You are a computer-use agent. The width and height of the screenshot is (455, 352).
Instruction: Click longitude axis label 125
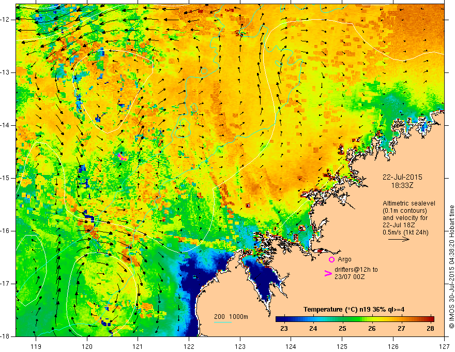(x=342, y=346)
